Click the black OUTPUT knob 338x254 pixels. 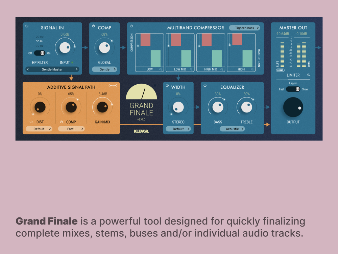click(293, 107)
